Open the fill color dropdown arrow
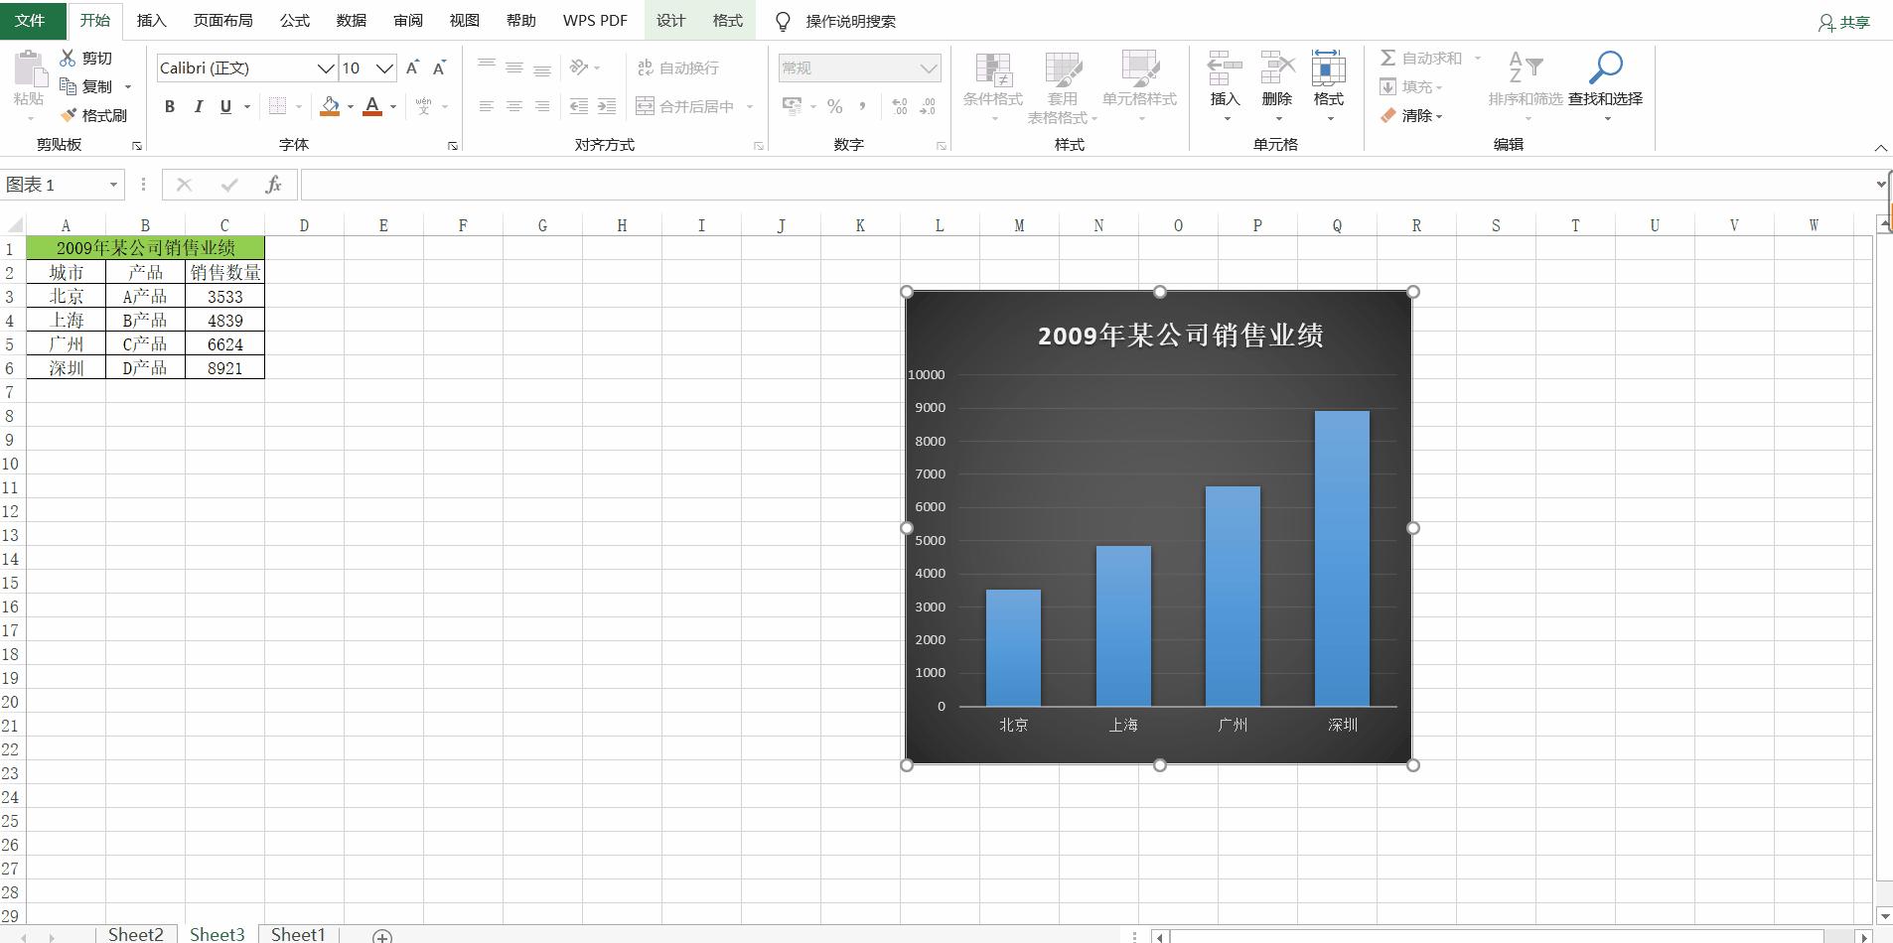Image resolution: width=1893 pixels, height=943 pixels. point(350,106)
